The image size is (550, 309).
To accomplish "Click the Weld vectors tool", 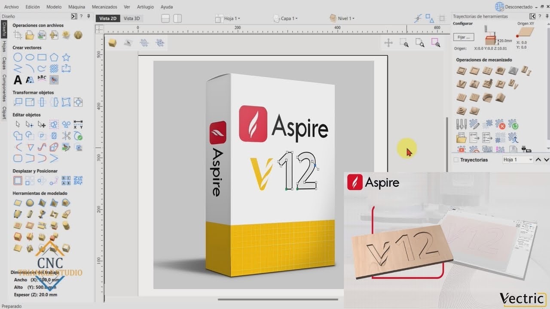I will 18,136.
